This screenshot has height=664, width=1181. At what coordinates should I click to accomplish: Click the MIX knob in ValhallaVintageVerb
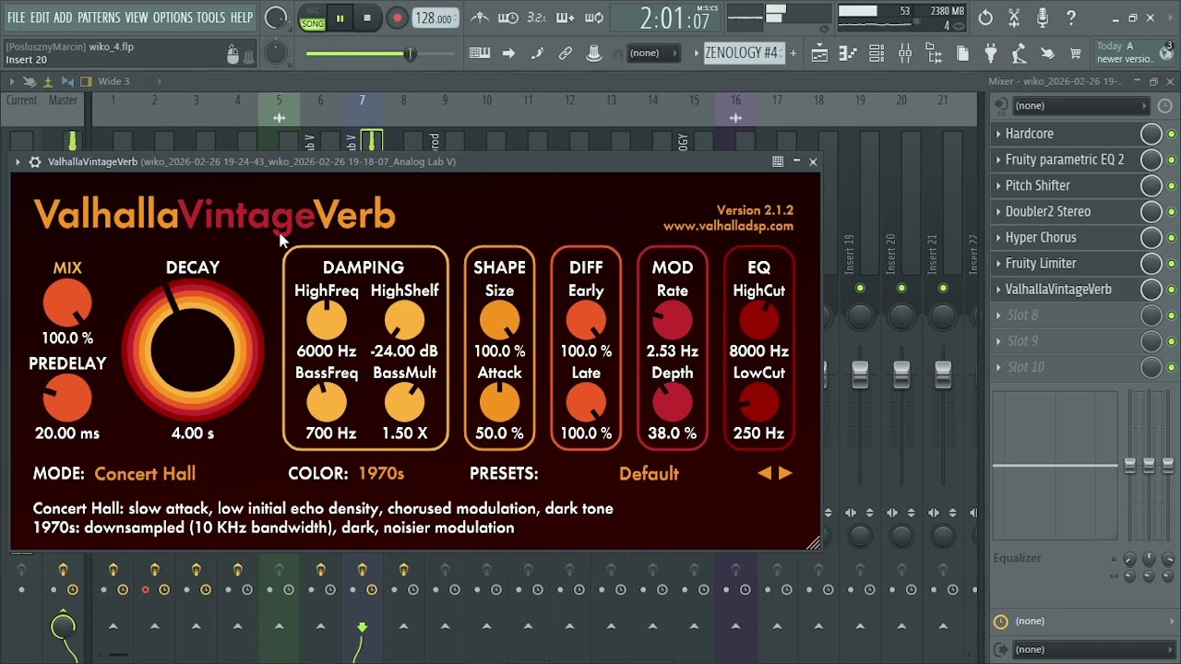[x=67, y=303]
